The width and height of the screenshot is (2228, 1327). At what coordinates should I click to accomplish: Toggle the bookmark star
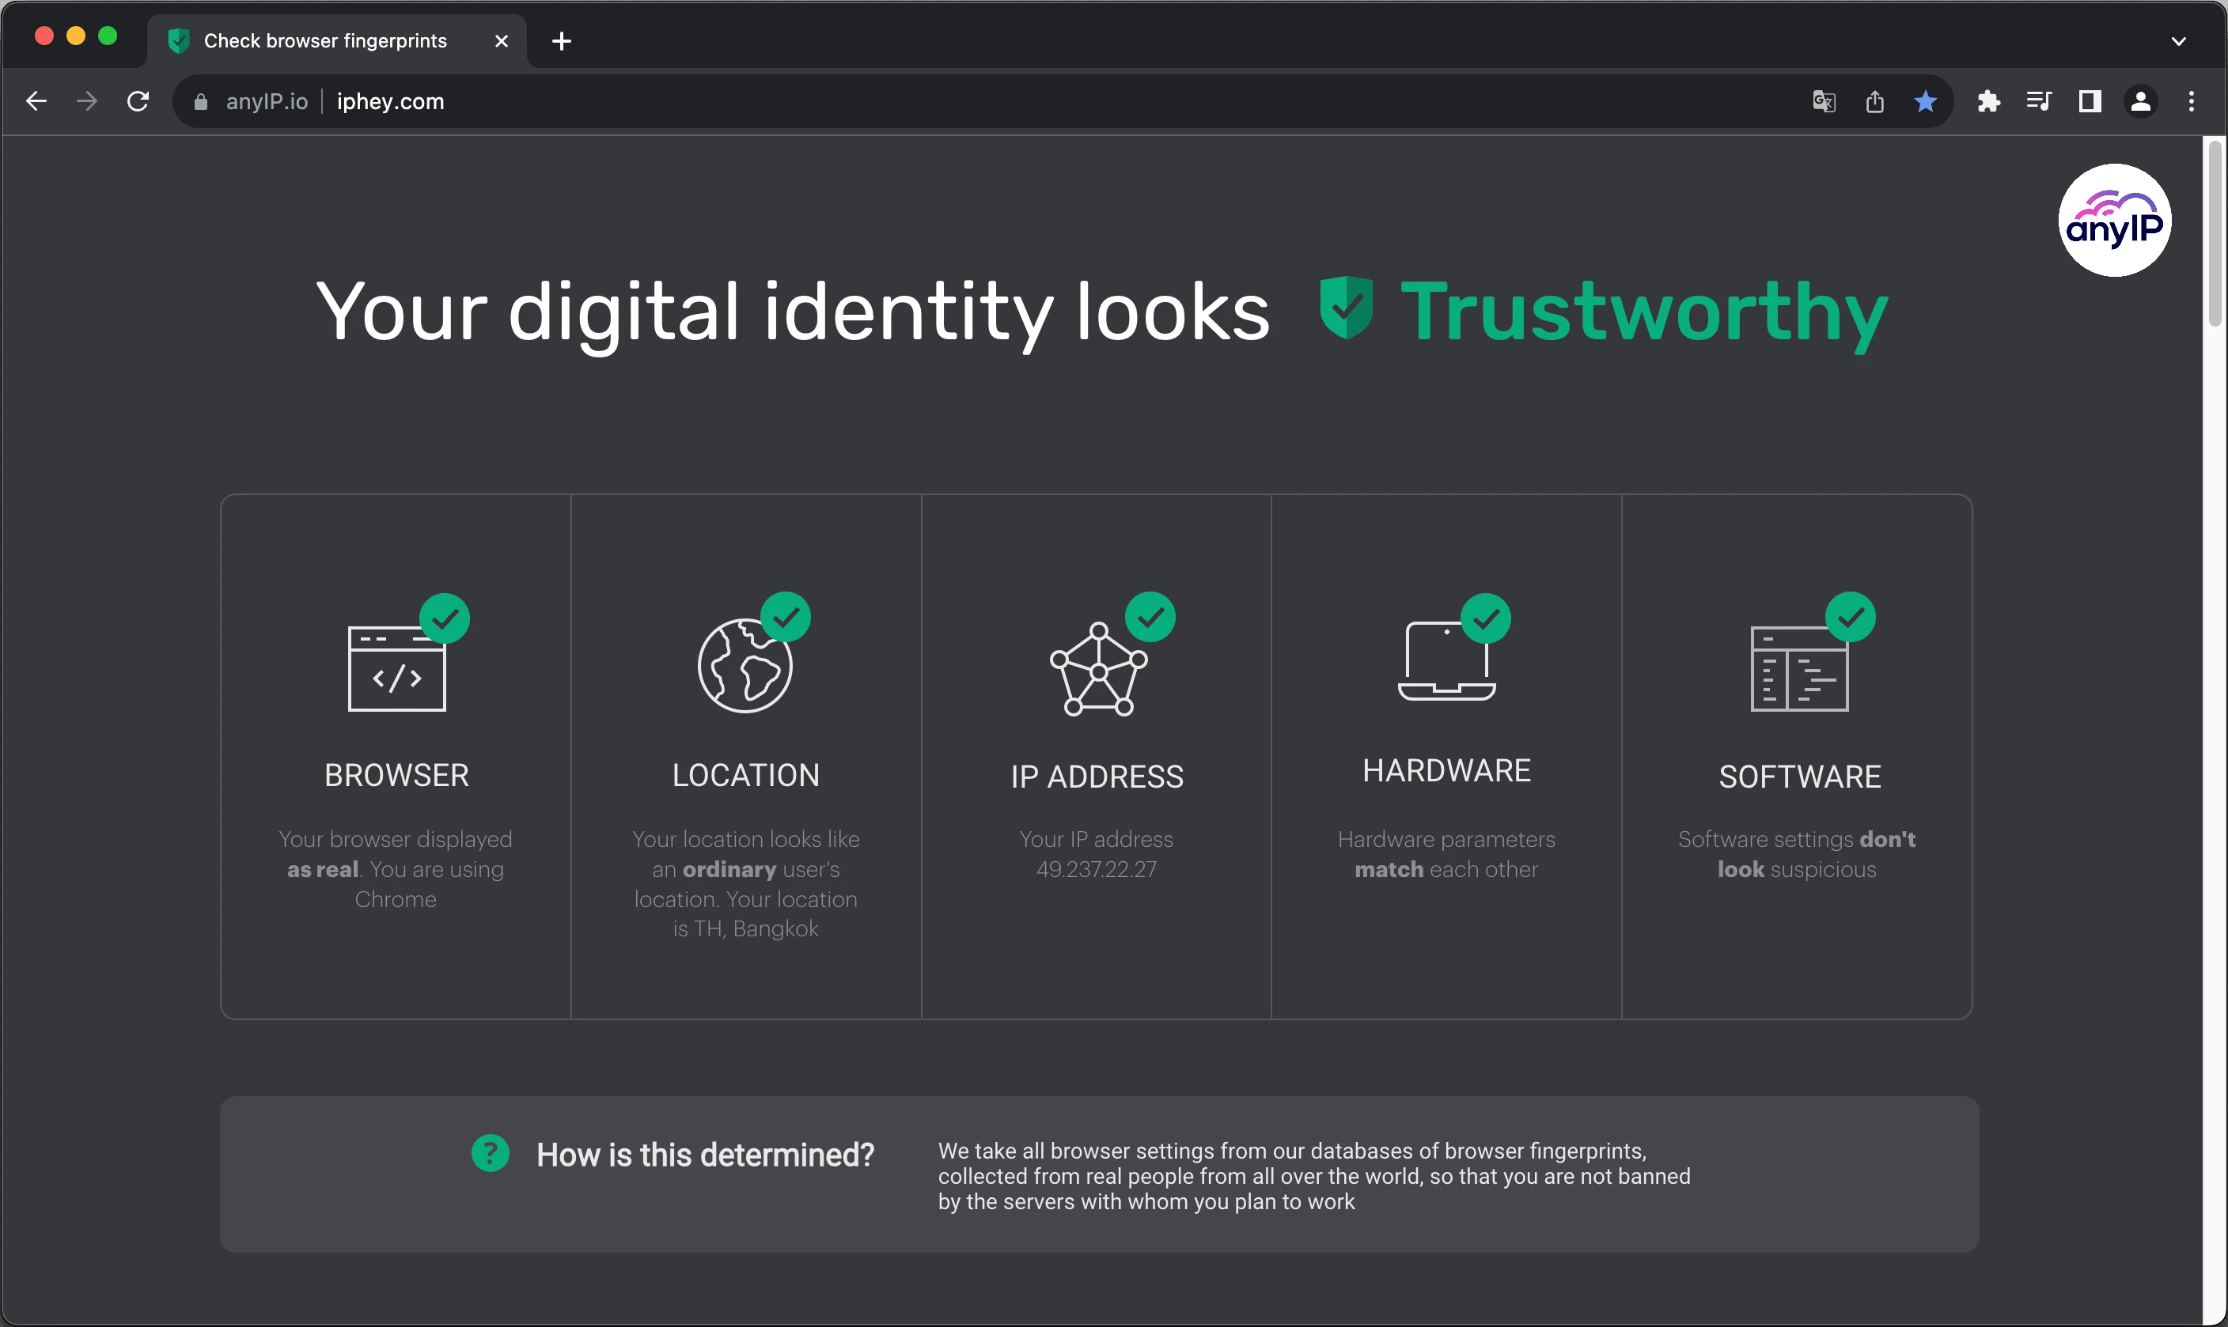pyautogui.click(x=1925, y=102)
